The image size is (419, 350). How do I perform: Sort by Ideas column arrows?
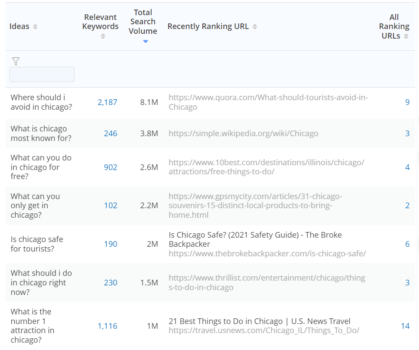(x=35, y=27)
